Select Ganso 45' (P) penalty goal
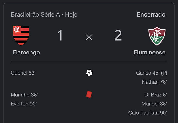The image size is (178, 123). 151,73
